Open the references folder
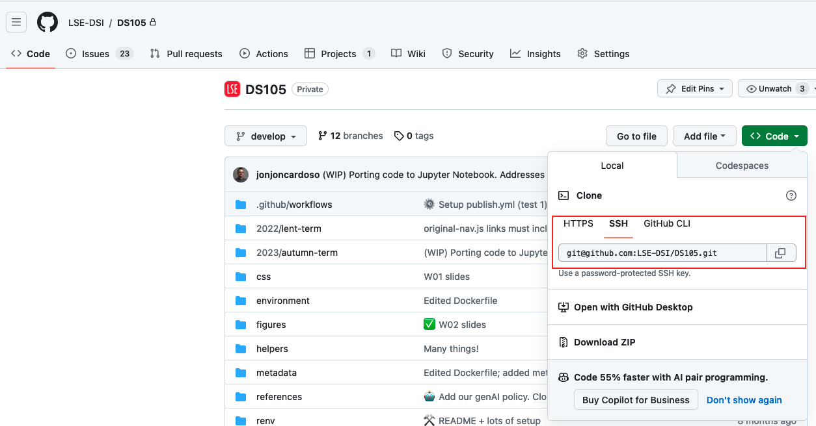This screenshot has height=426, width=816. point(279,397)
